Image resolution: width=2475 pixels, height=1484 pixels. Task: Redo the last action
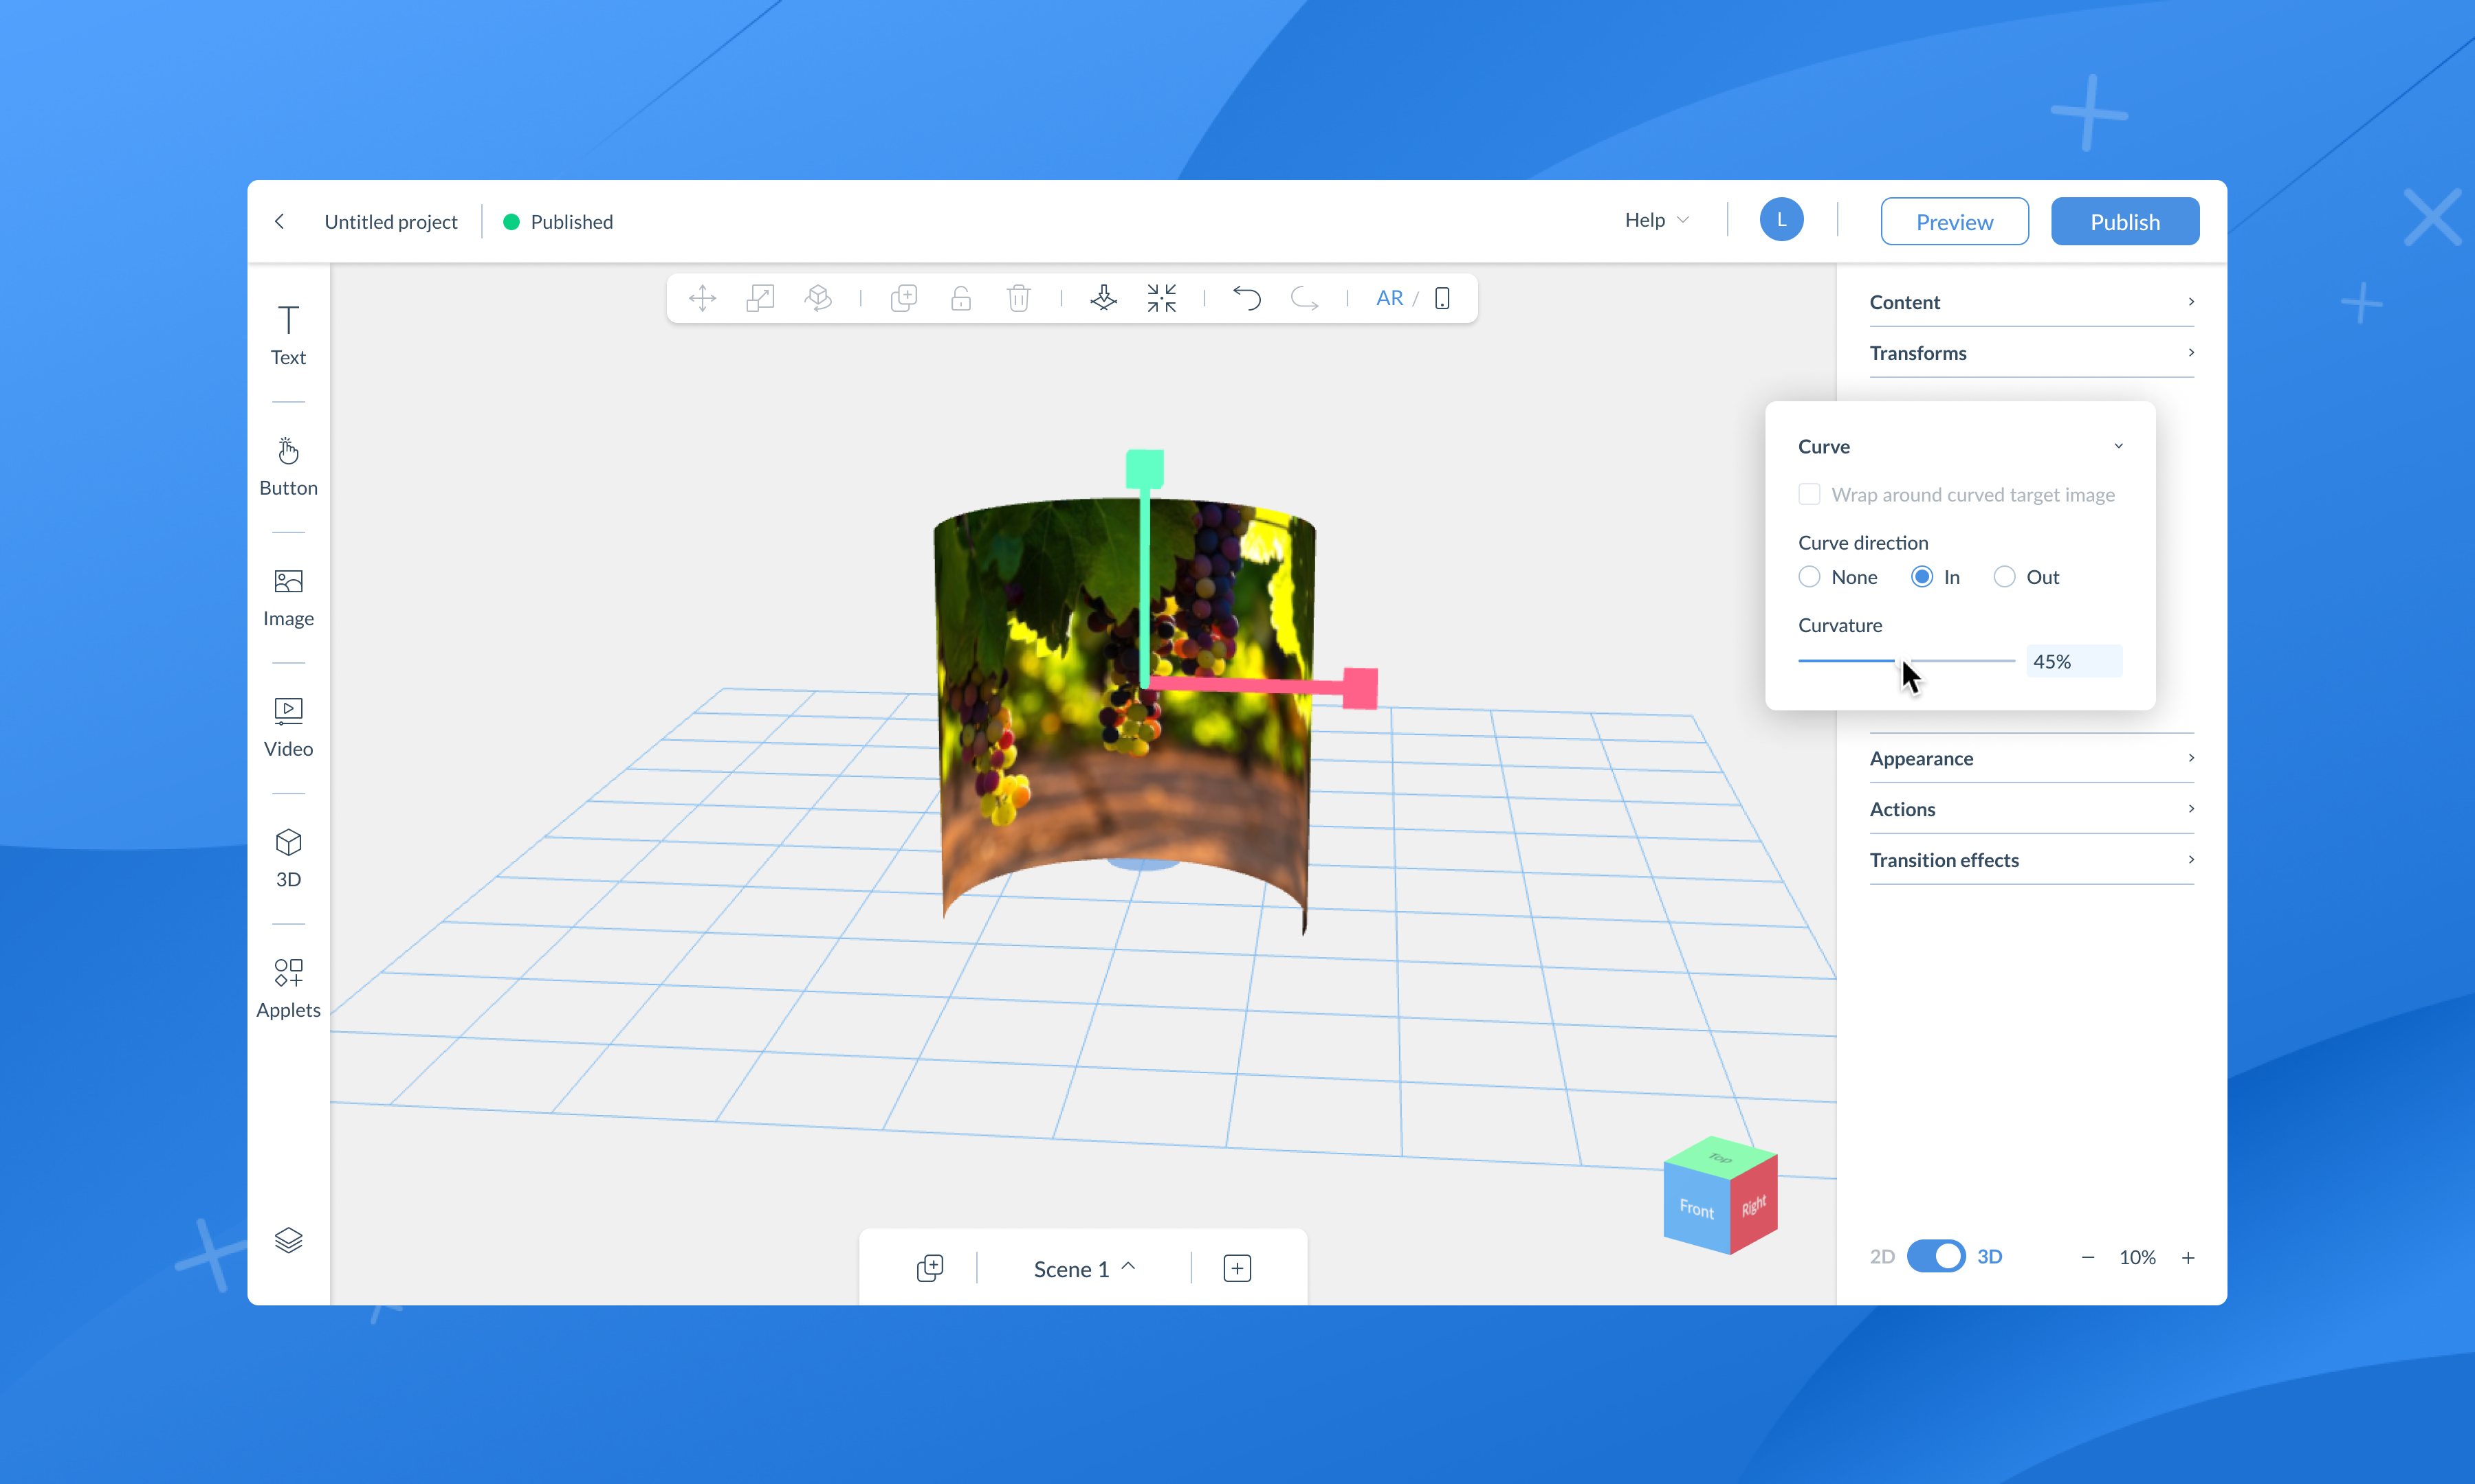pyautogui.click(x=1304, y=298)
